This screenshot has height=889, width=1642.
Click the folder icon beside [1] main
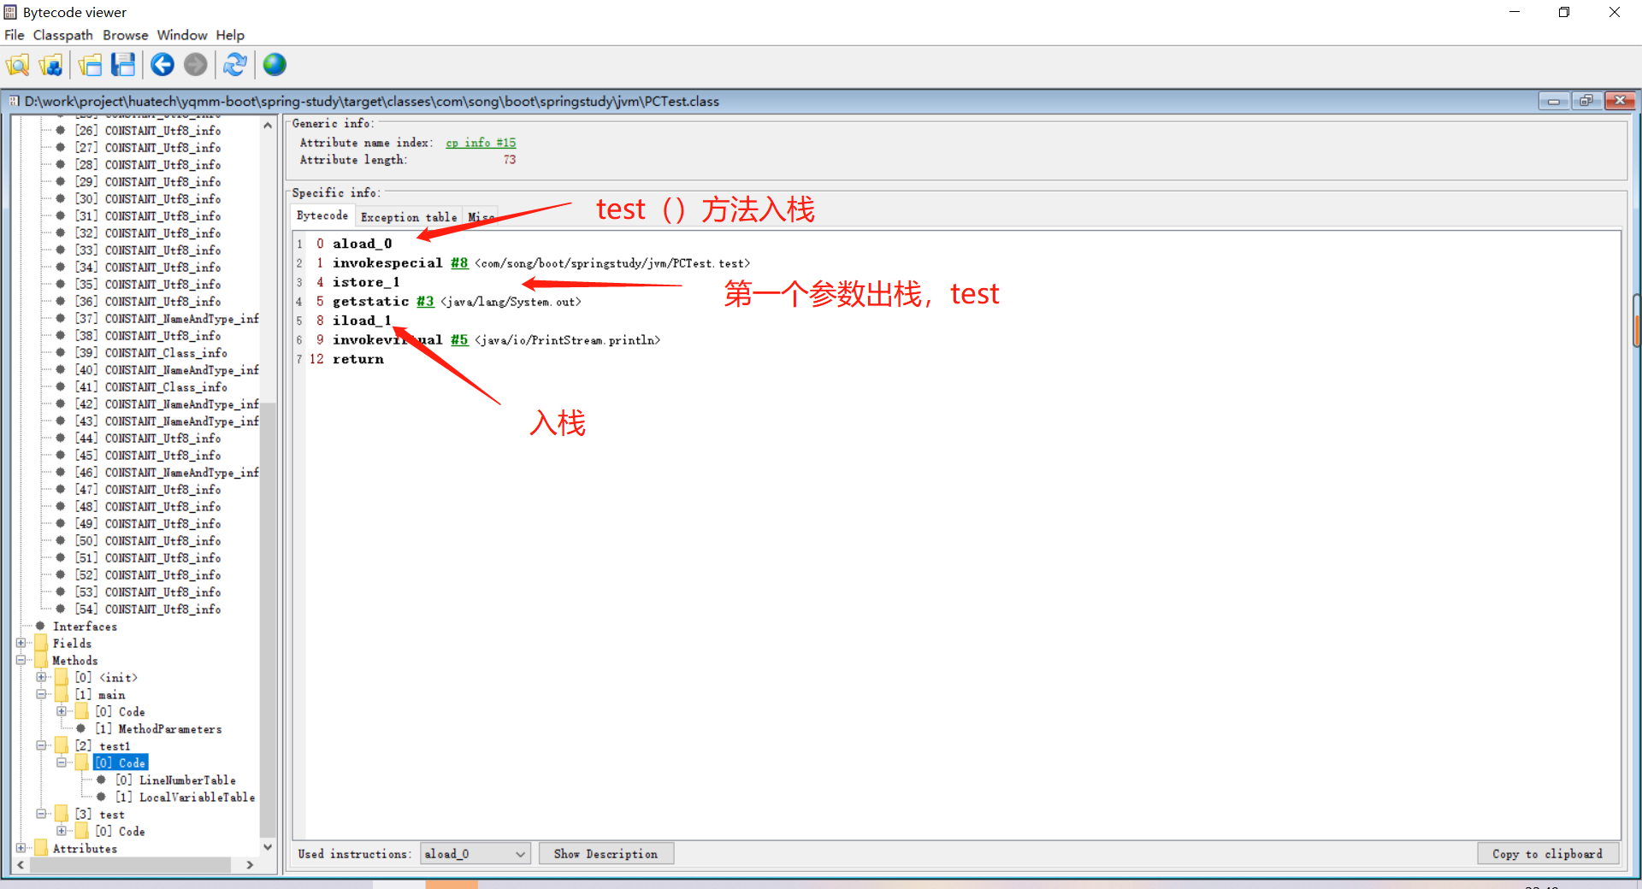click(62, 694)
